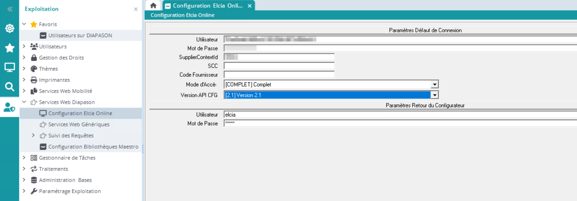Viewport: 577px width, 201px height.
Task: Open Utilisateurs sur DIAPASON favorite
Action: pyautogui.click(x=80, y=36)
